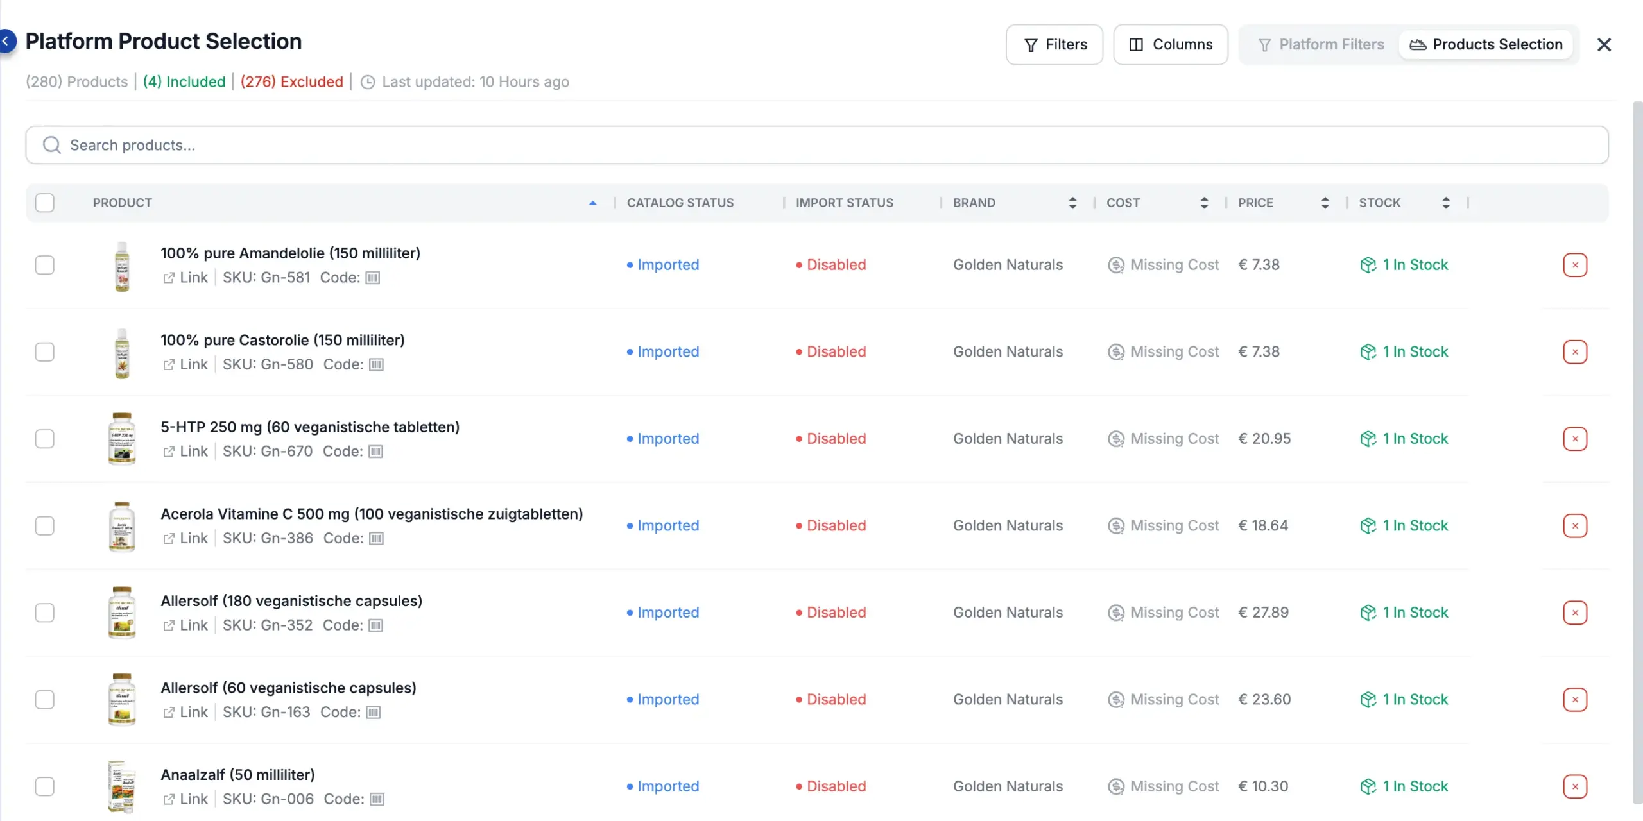
Task: Exclude Allersolf 180 capsules using X icon
Action: coord(1575,613)
